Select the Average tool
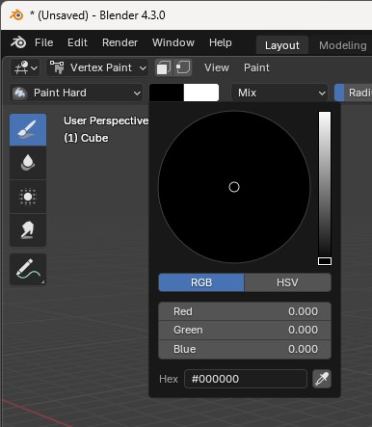Screen dimensions: 372x427 (x=28, y=197)
